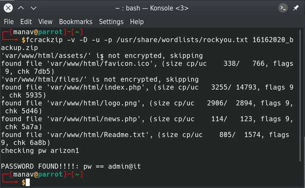305x188 pixels.
Task: Open the Edit menu
Action: [x=26, y=22]
